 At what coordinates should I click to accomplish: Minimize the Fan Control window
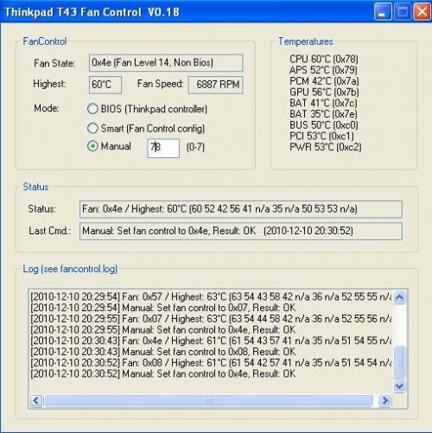[x=383, y=12]
